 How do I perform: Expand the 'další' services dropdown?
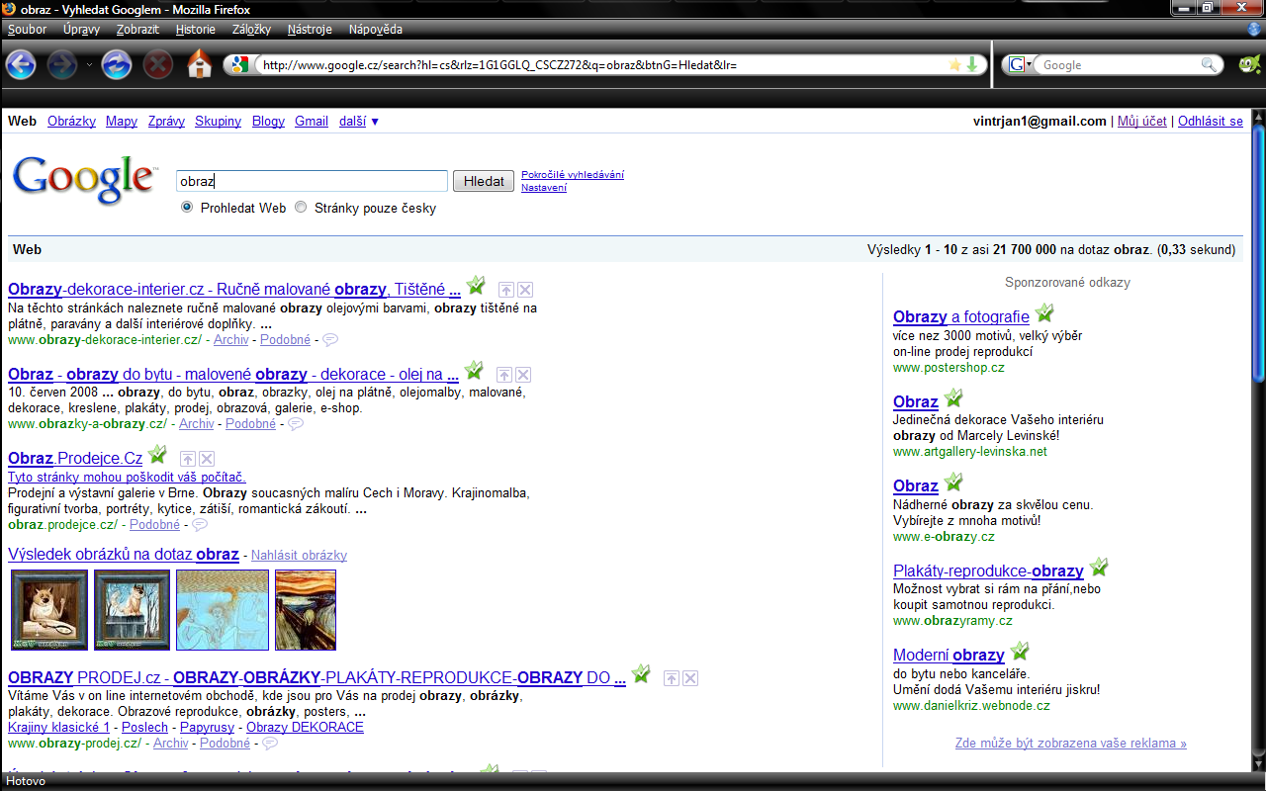pos(359,122)
